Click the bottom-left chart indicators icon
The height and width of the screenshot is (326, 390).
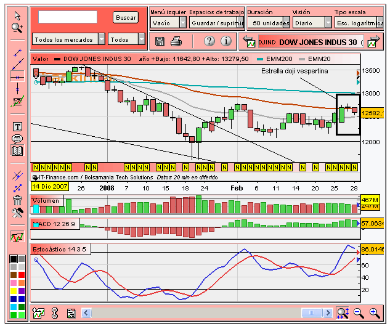(x=38, y=313)
